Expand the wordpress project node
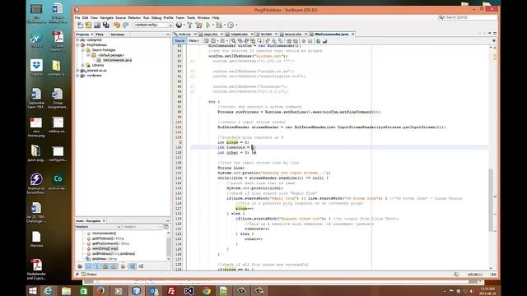The image size is (527, 296). [x=77, y=76]
